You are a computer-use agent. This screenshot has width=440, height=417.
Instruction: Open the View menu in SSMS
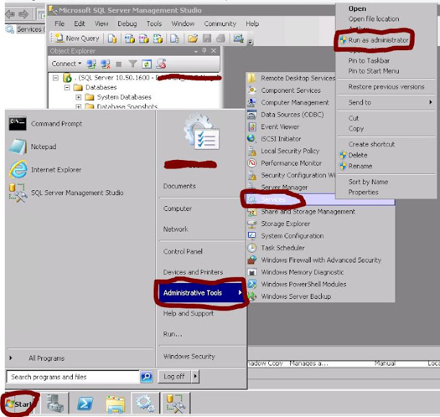coord(101,24)
